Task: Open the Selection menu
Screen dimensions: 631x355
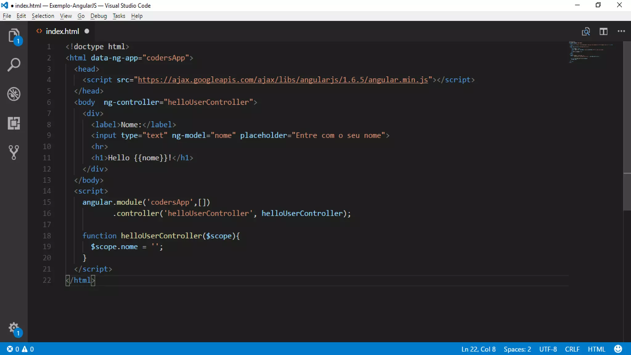Action: 43,16
